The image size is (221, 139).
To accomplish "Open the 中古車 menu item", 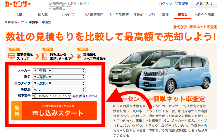I will click(x=17, y=15).
